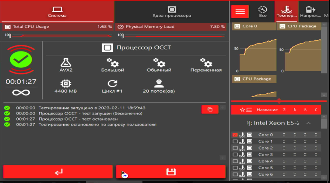Check the Core 5 checkbox

[235, 168]
